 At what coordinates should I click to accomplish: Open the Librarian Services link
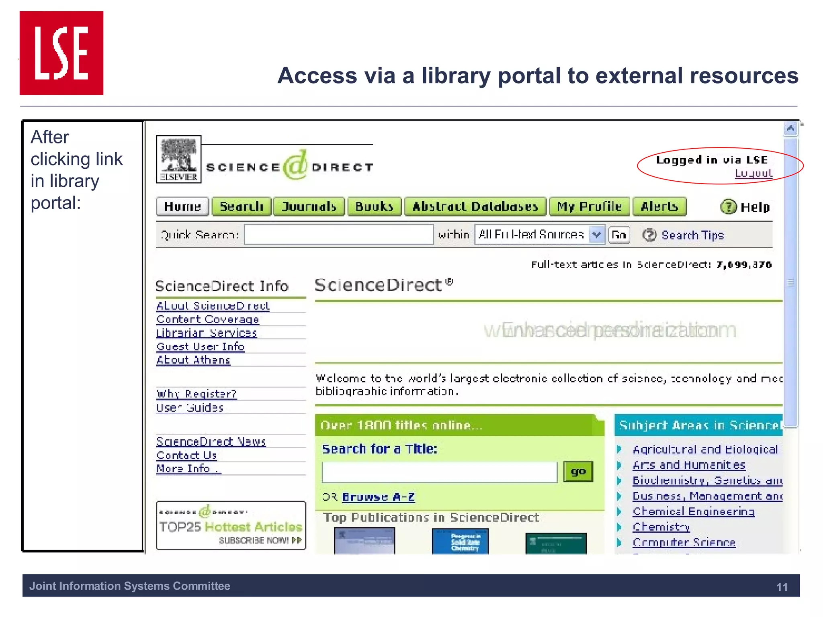(207, 333)
